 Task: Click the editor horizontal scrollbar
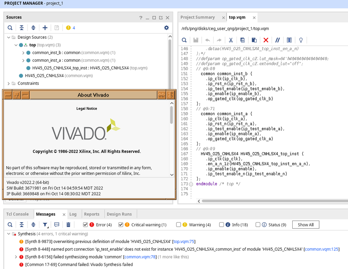[x=275, y=201]
